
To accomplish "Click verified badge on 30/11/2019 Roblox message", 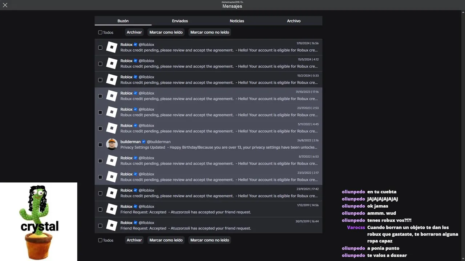I will pos(136,223).
